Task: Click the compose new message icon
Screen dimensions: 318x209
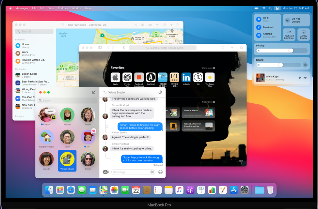Action: (x=94, y=92)
